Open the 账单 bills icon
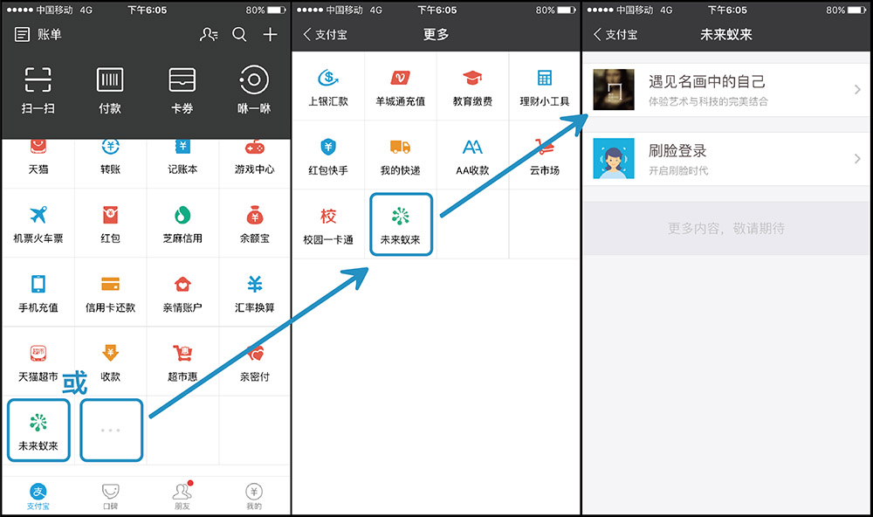This screenshot has height=517, width=873. (23, 35)
